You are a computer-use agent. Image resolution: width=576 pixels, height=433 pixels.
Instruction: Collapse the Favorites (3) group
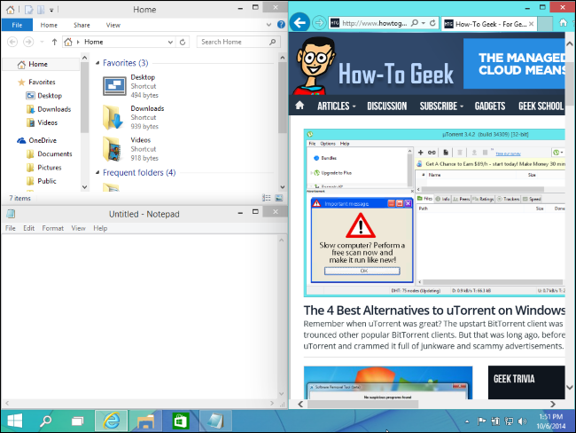pos(97,63)
